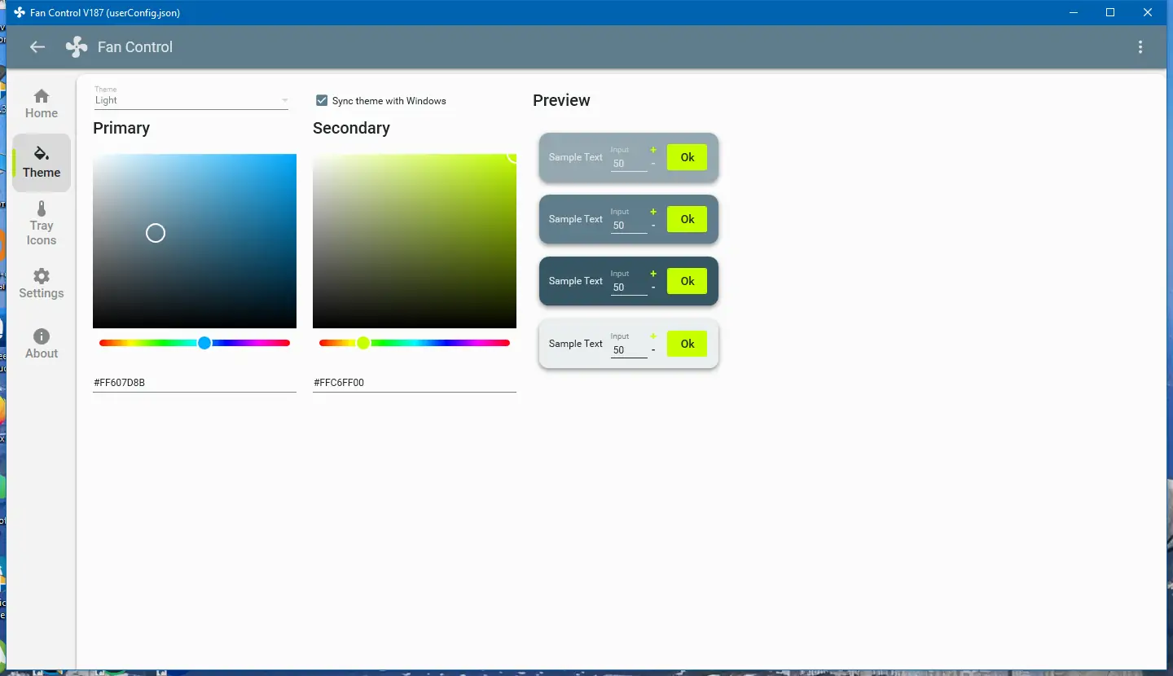
Task: Click the Secondary heading
Action: 351,128
